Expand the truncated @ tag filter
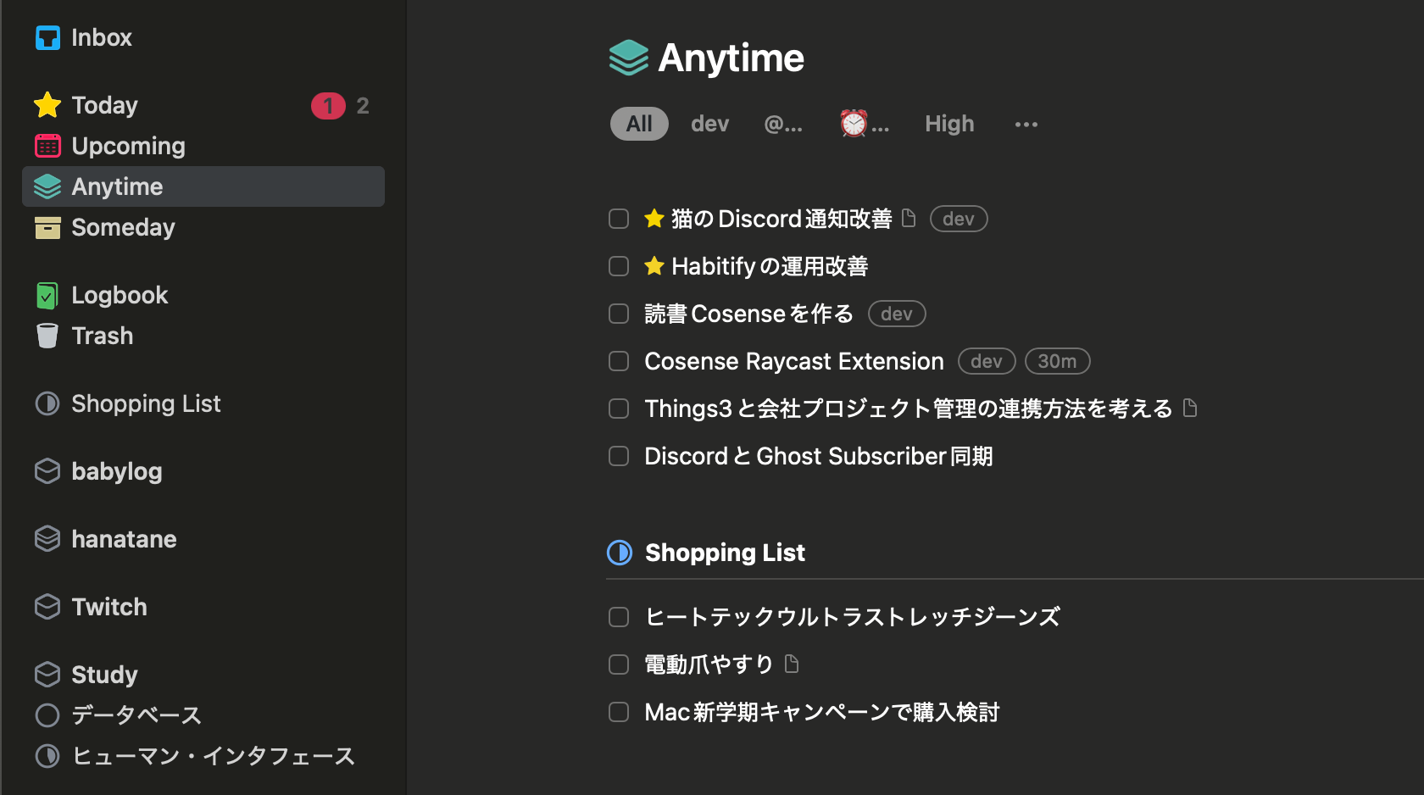The image size is (1424, 795). point(783,125)
